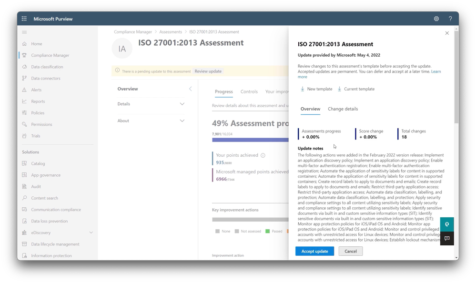Click the 935 points achieved value

(220, 162)
